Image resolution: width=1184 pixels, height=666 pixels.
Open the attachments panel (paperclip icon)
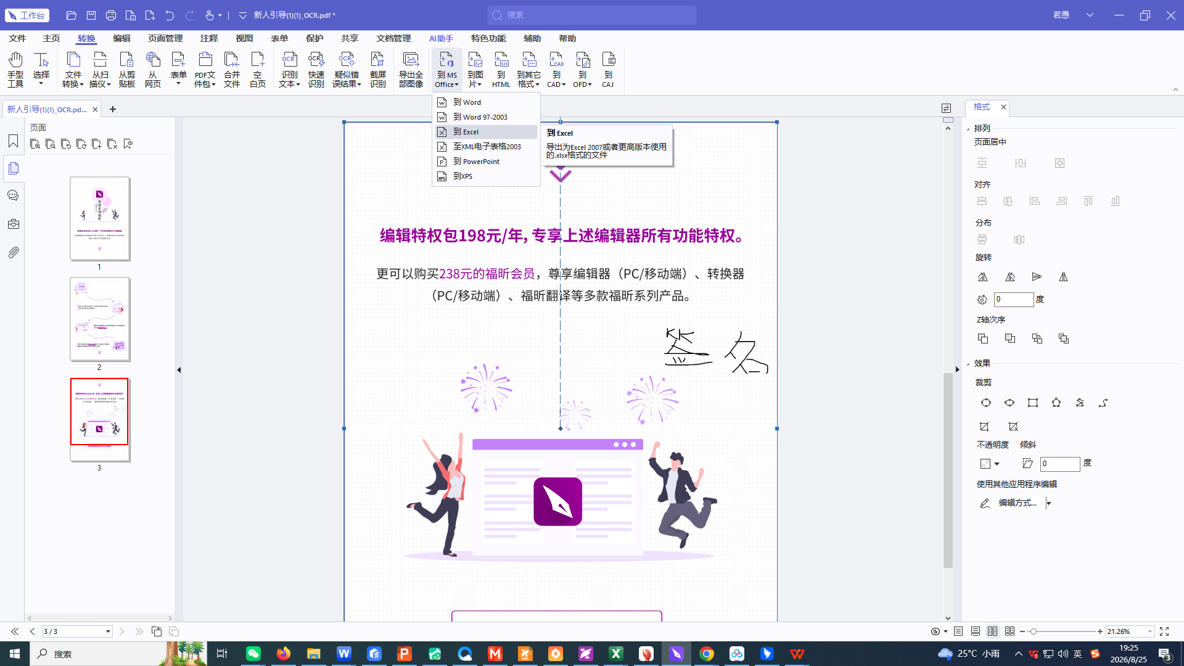(x=13, y=252)
